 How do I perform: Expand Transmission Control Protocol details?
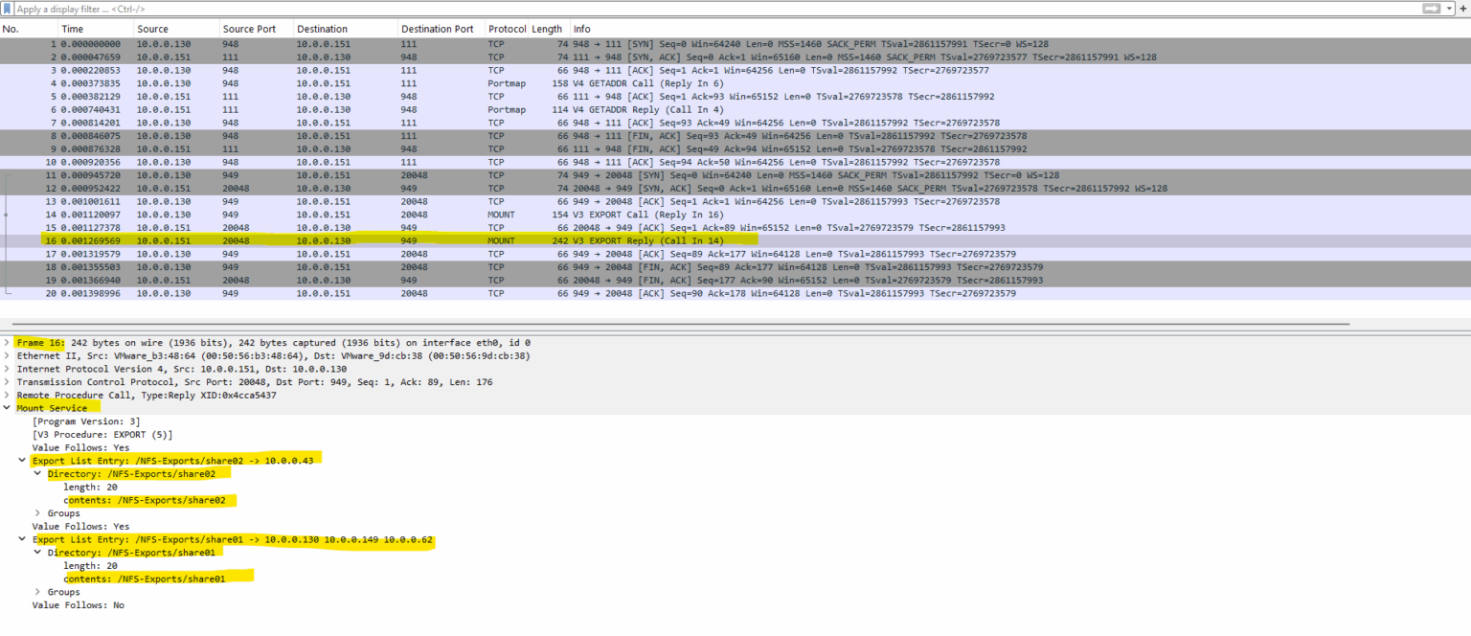pyautogui.click(x=8, y=381)
